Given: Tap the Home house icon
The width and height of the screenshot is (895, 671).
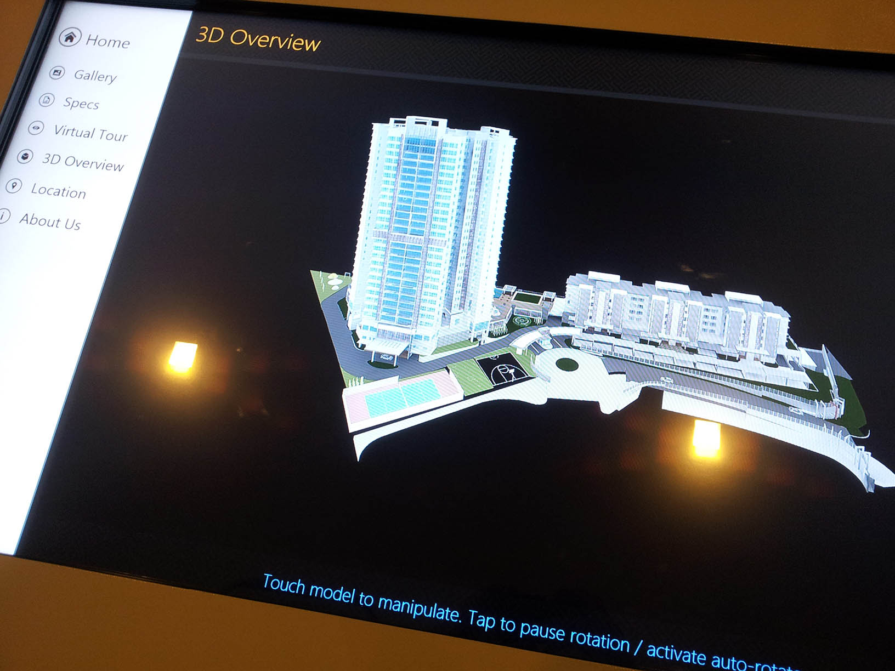Looking at the screenshot, I should point(70,37).
